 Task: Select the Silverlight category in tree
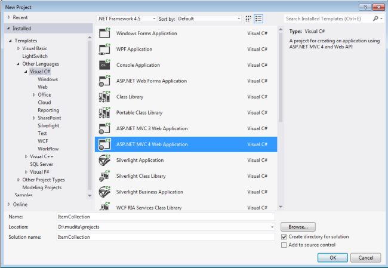[x=48, y=126]
